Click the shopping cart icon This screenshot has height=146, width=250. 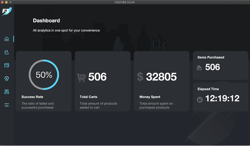81,77
